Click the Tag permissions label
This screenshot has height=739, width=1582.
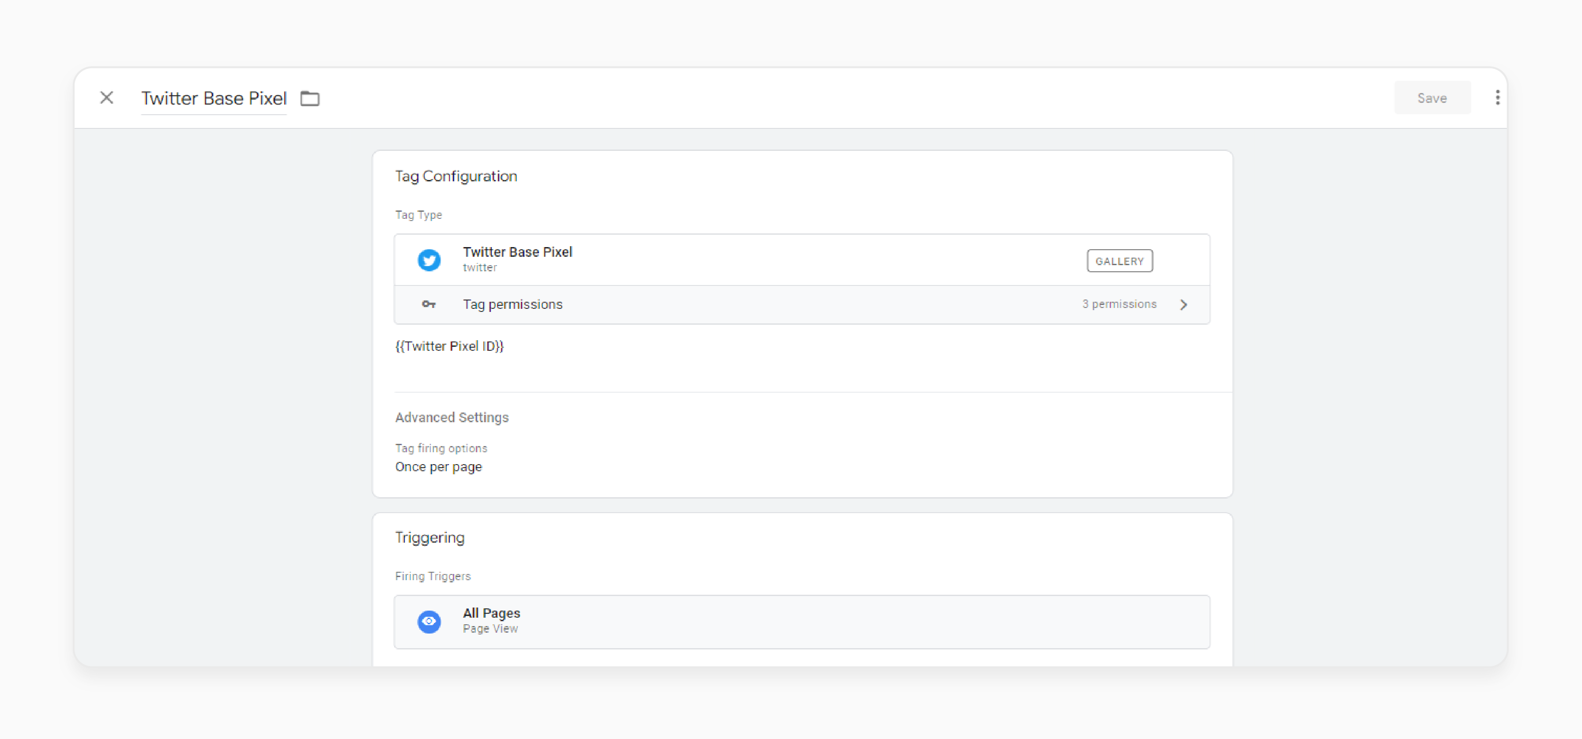512,304
